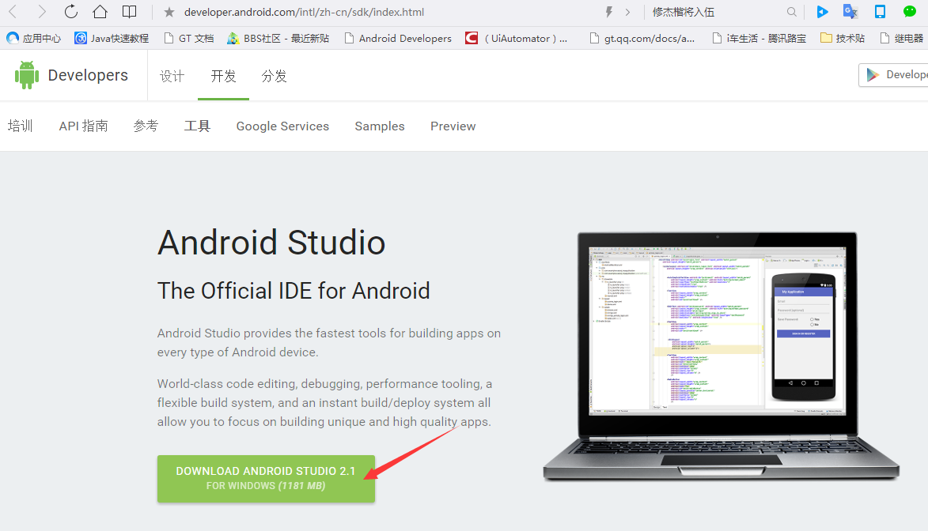Switch to the 开发 tab

tap(223, 76)
